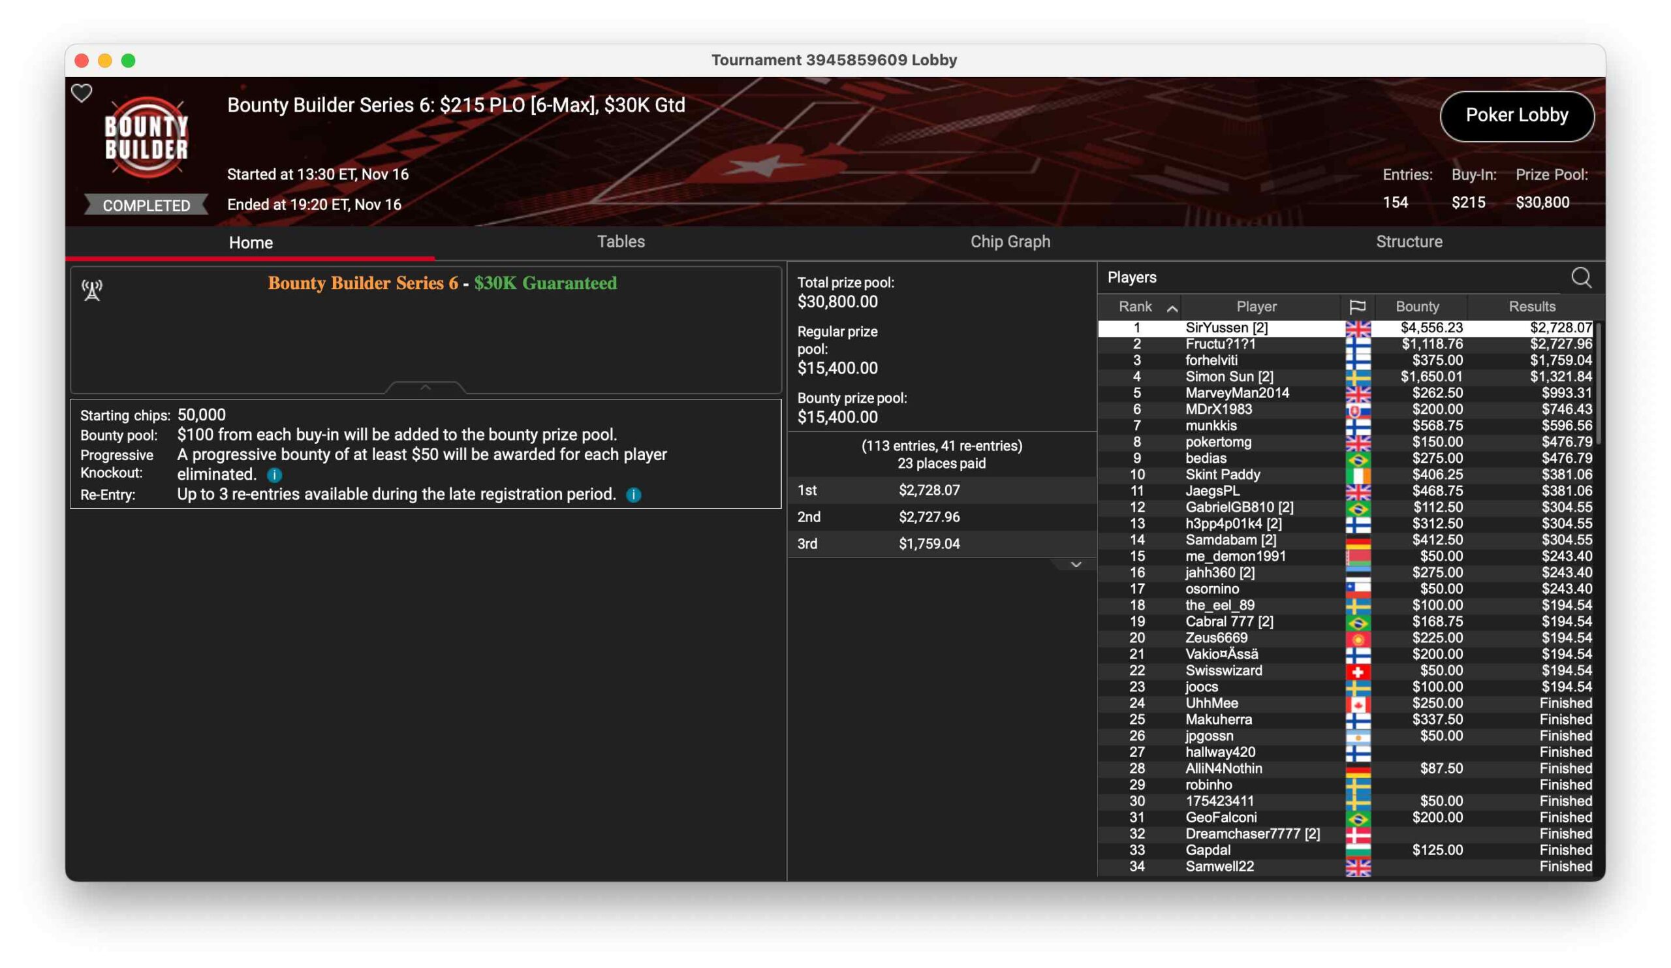Sort by the Results column header
This screenshot has width=1671, height=968.
point(1531,307)
